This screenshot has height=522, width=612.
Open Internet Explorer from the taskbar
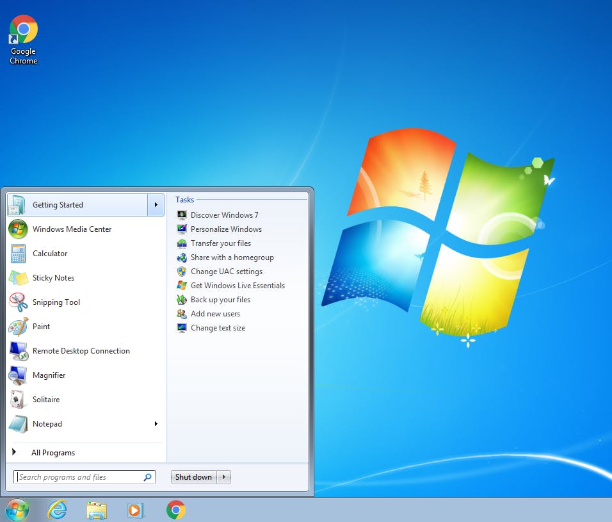[57, 510]
